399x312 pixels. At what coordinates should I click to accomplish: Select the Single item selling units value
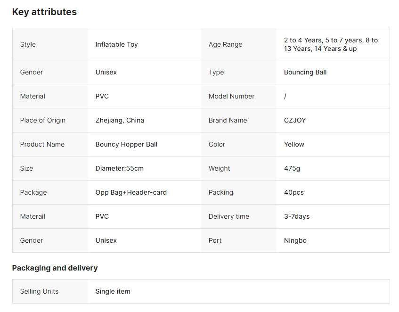click(113, 291)
